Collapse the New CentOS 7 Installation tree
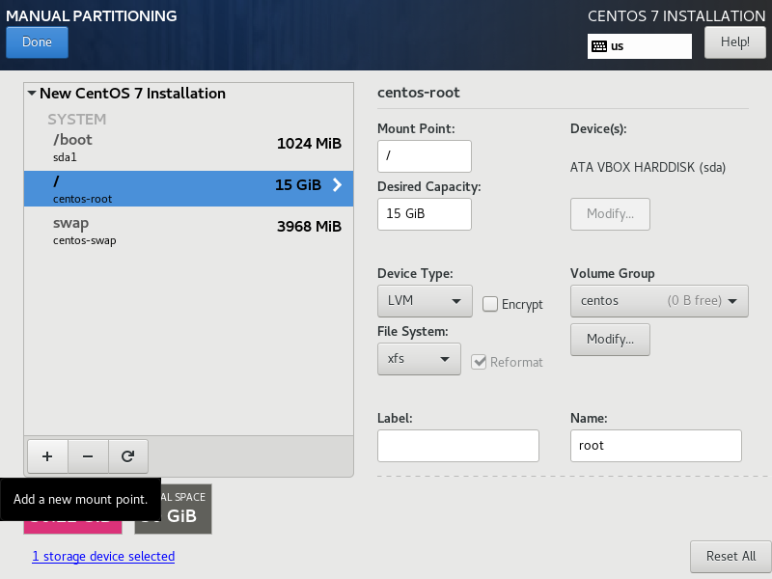Screen dimensions: 772x579 (32, 94)
